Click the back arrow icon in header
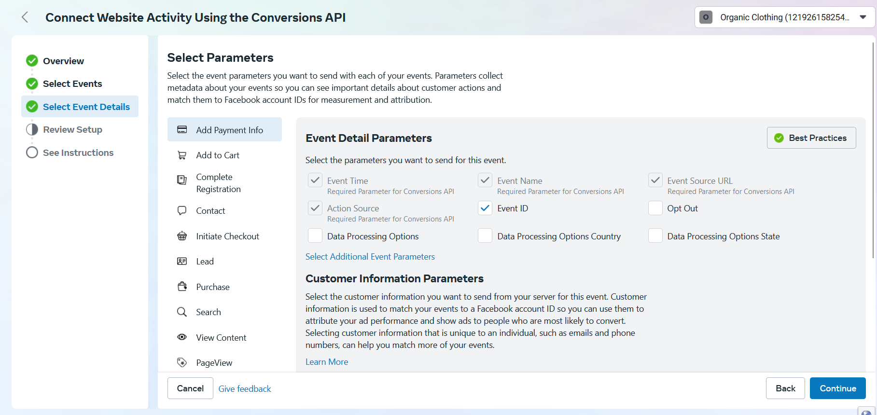Viewport: 877px width, 415px height. point(25,17)
